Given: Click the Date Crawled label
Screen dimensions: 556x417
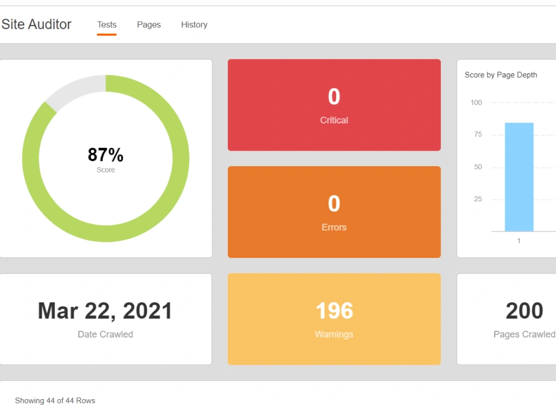Looking at the screenshot, I should (x=105, y=334).
